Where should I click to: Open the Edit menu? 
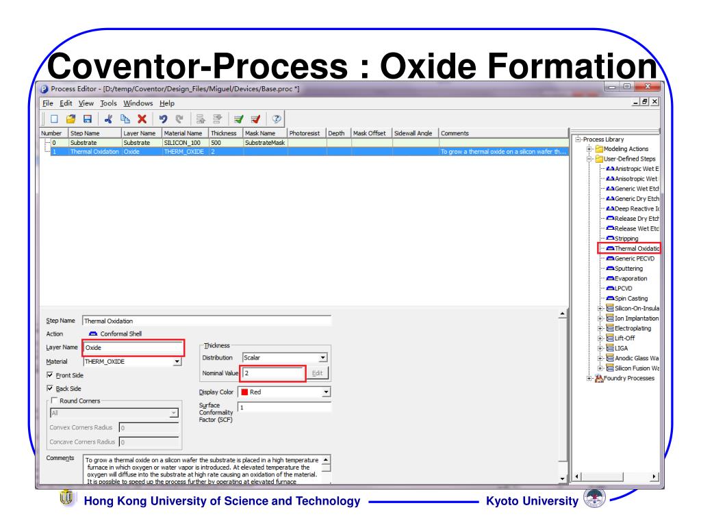[66, 103]
